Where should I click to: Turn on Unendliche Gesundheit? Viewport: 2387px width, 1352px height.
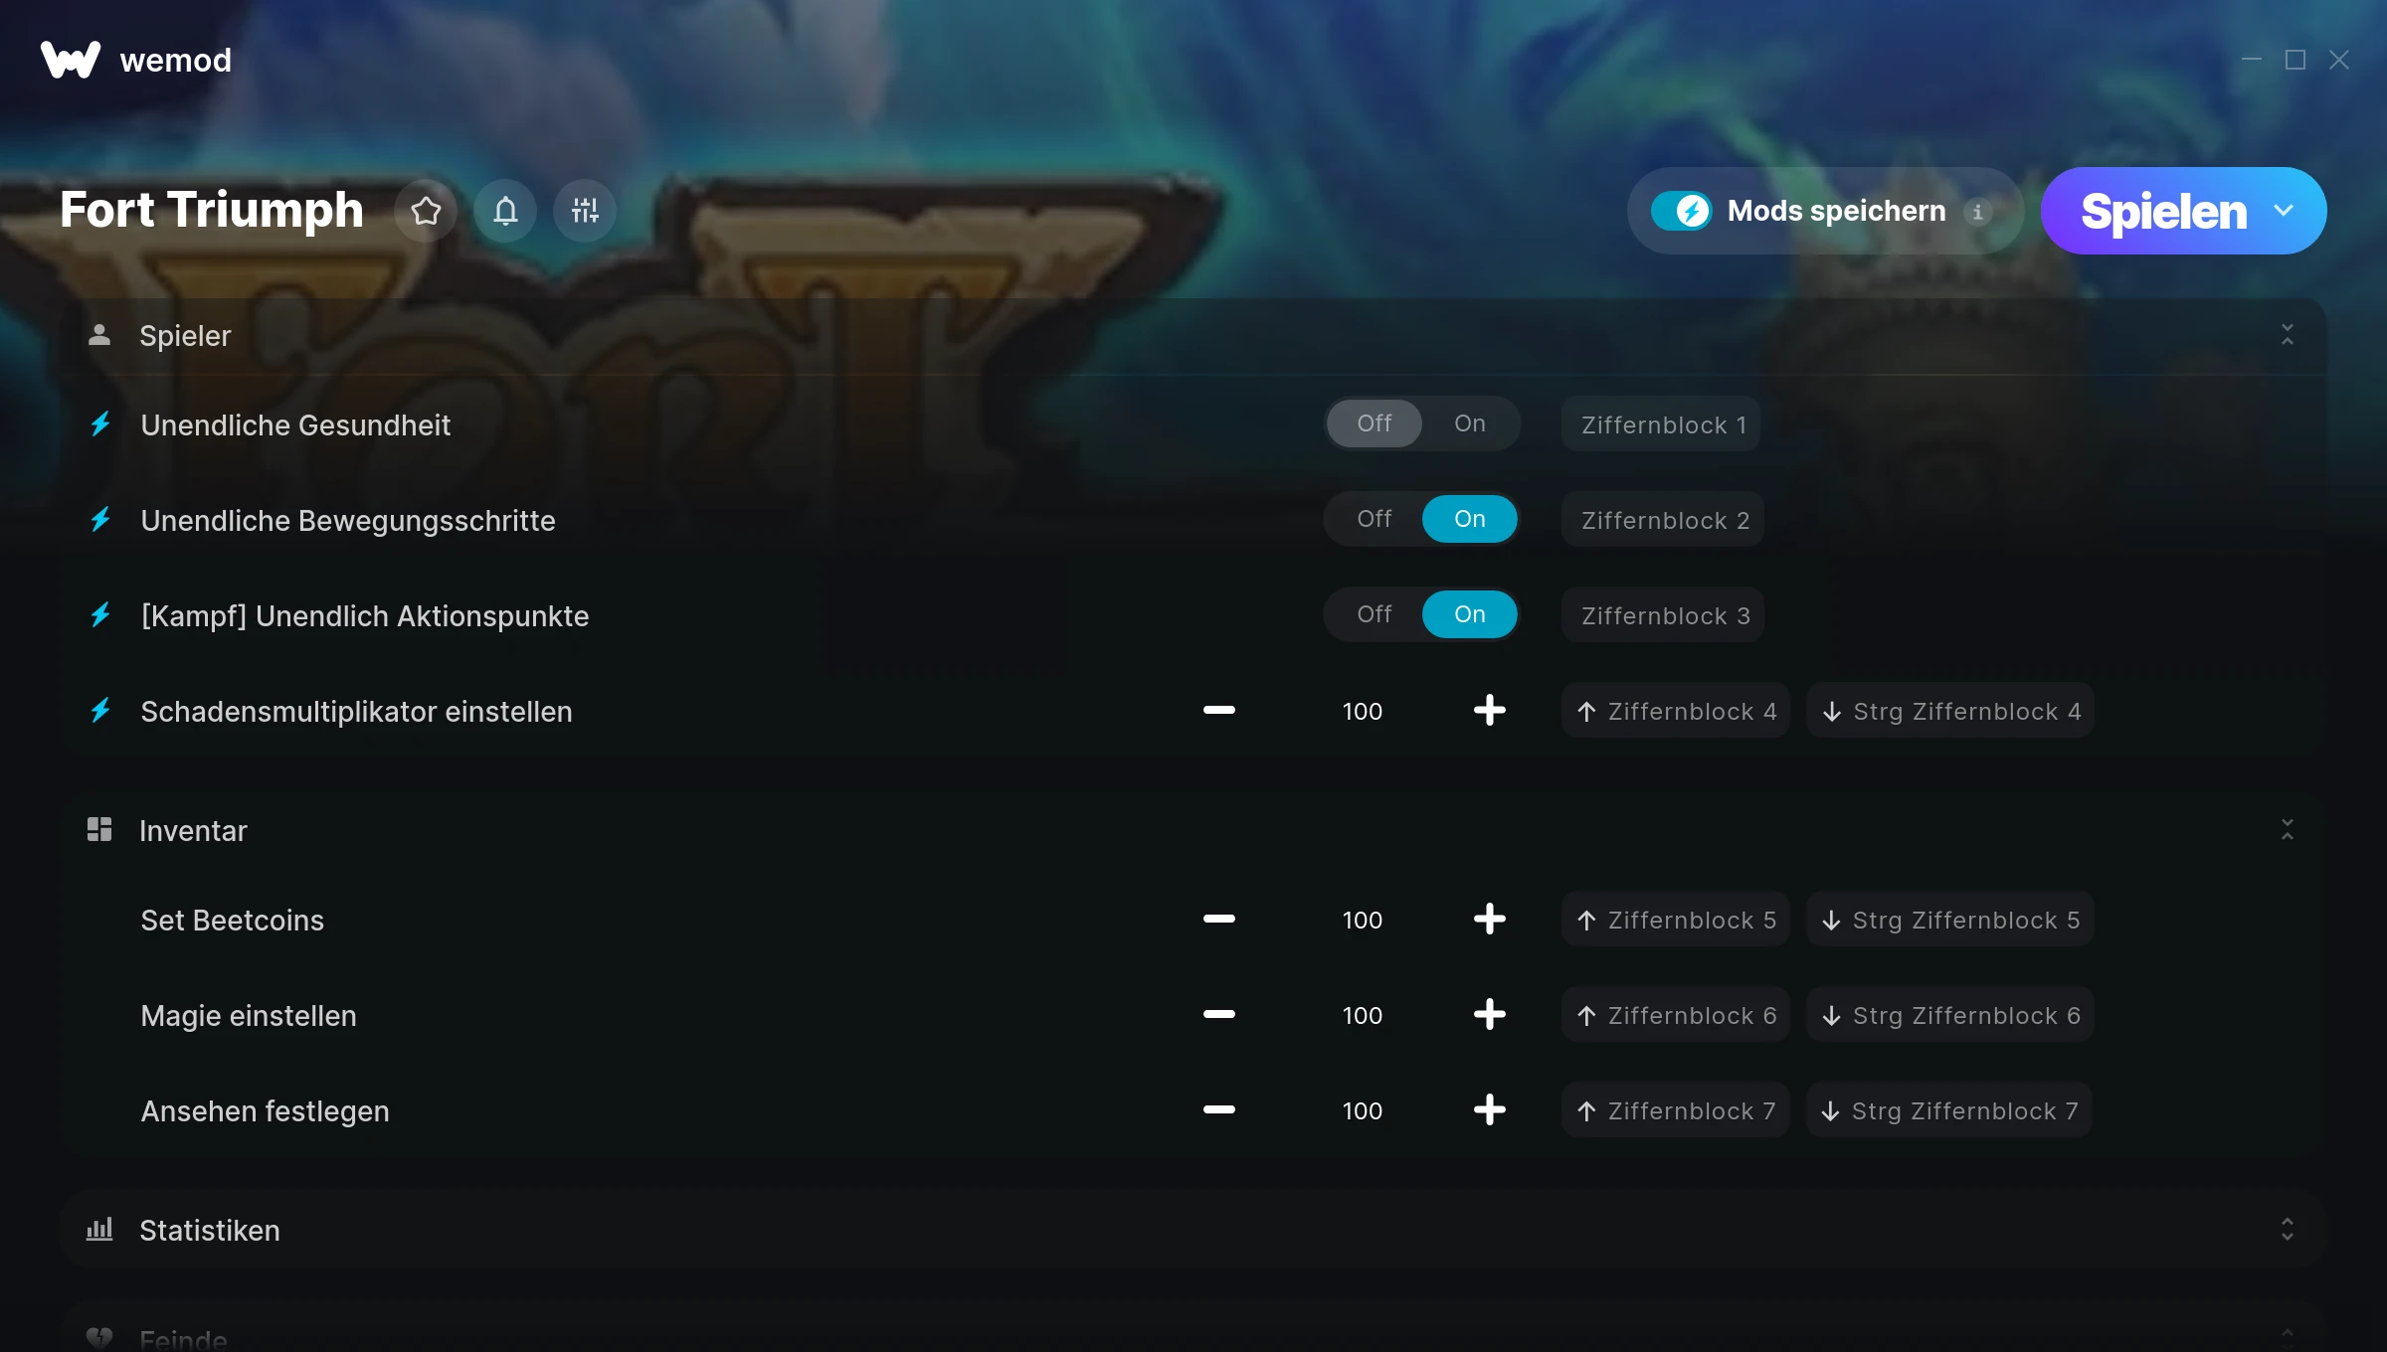tap(1469, 423)
